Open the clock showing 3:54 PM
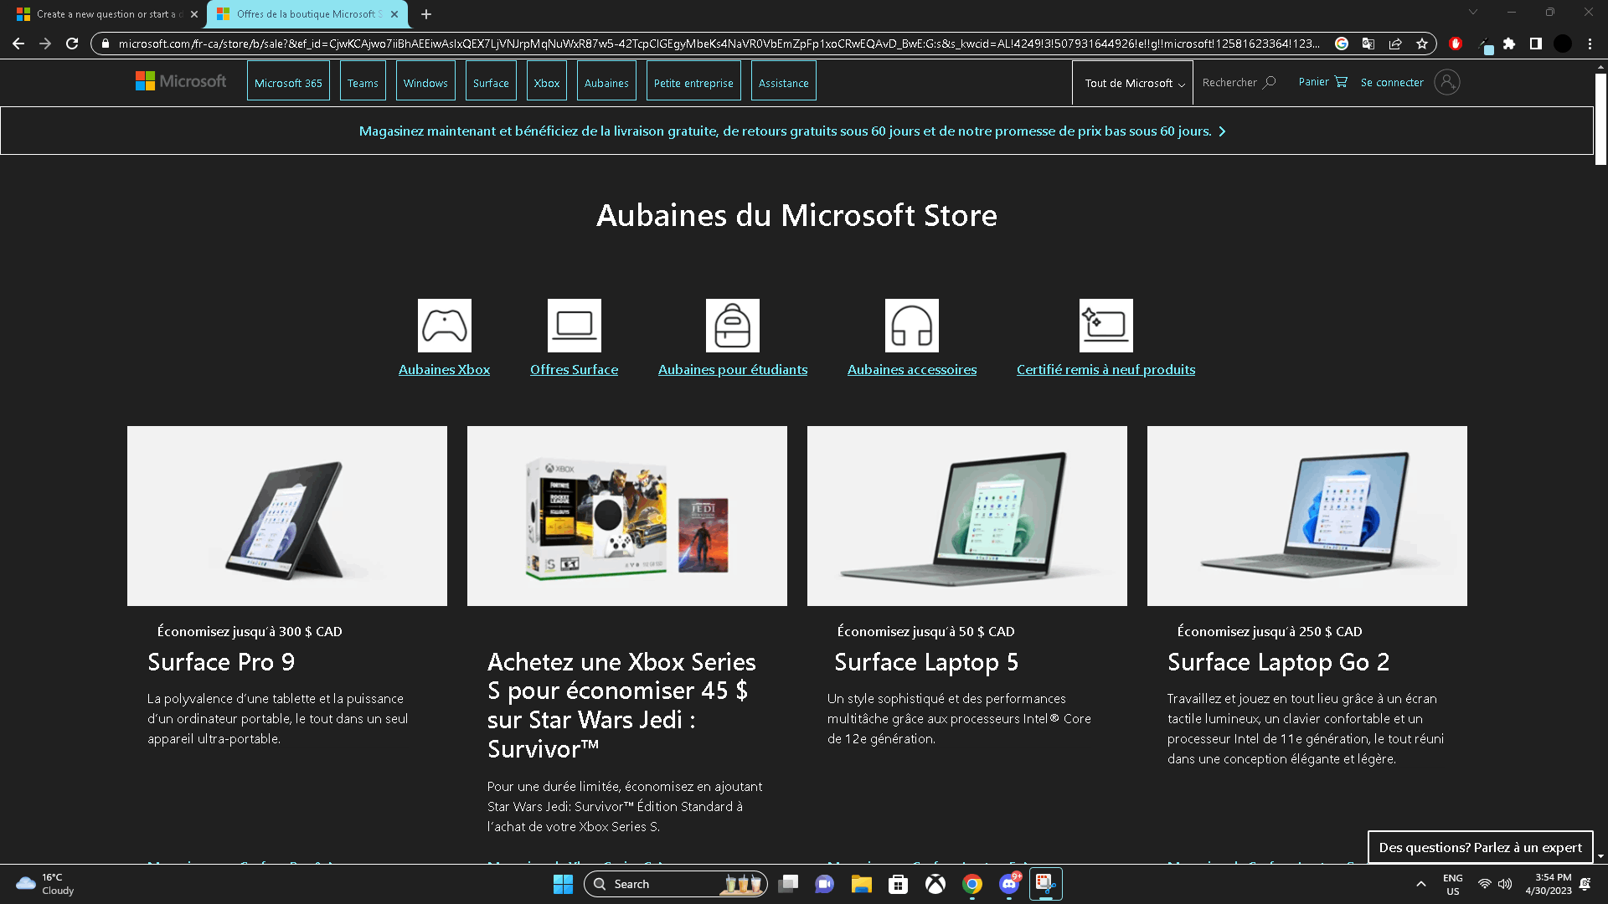The image size is (1608, 904). (x=1549, y=884)
